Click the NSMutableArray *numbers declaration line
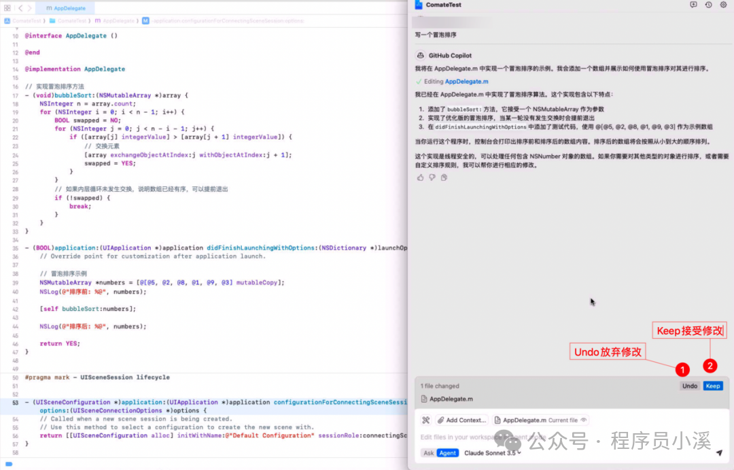Viewport: 734px width, 470px height. pos(162,282)
